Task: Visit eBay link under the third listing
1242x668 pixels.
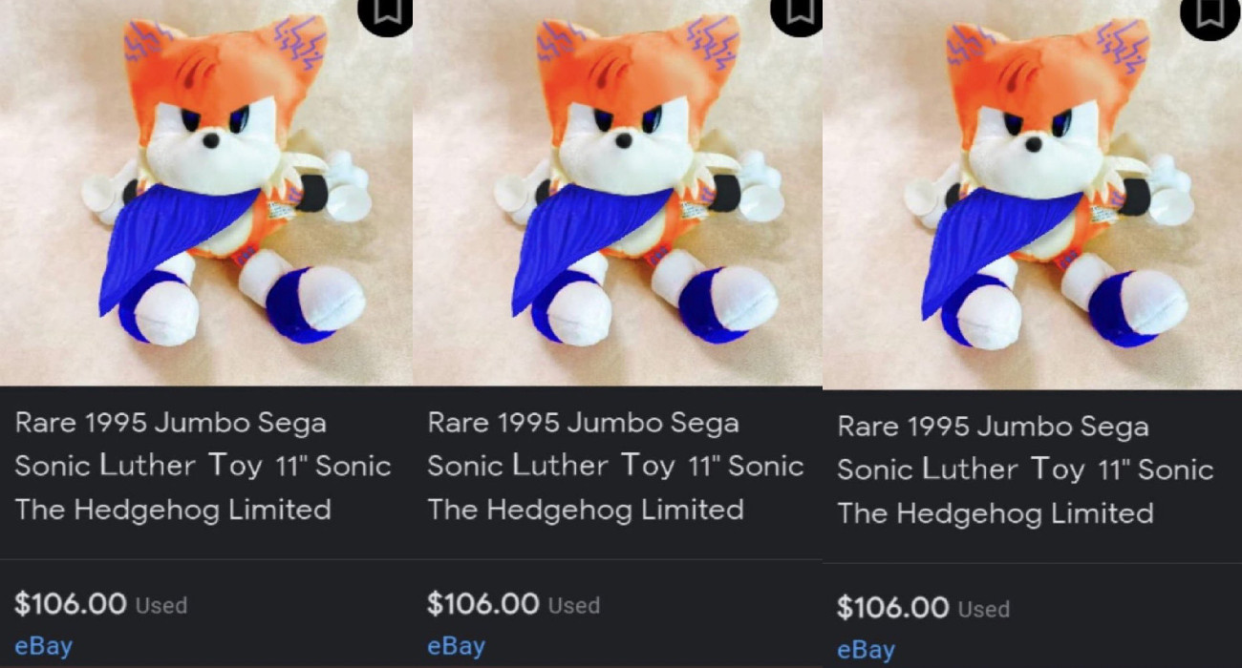Action: click(x=867, y=650)
